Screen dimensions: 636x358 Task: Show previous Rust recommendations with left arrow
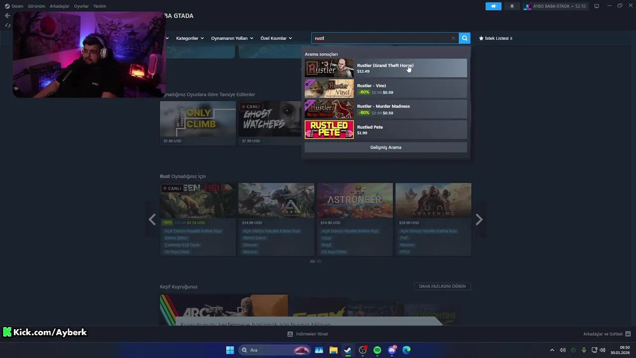coord(152,219)
